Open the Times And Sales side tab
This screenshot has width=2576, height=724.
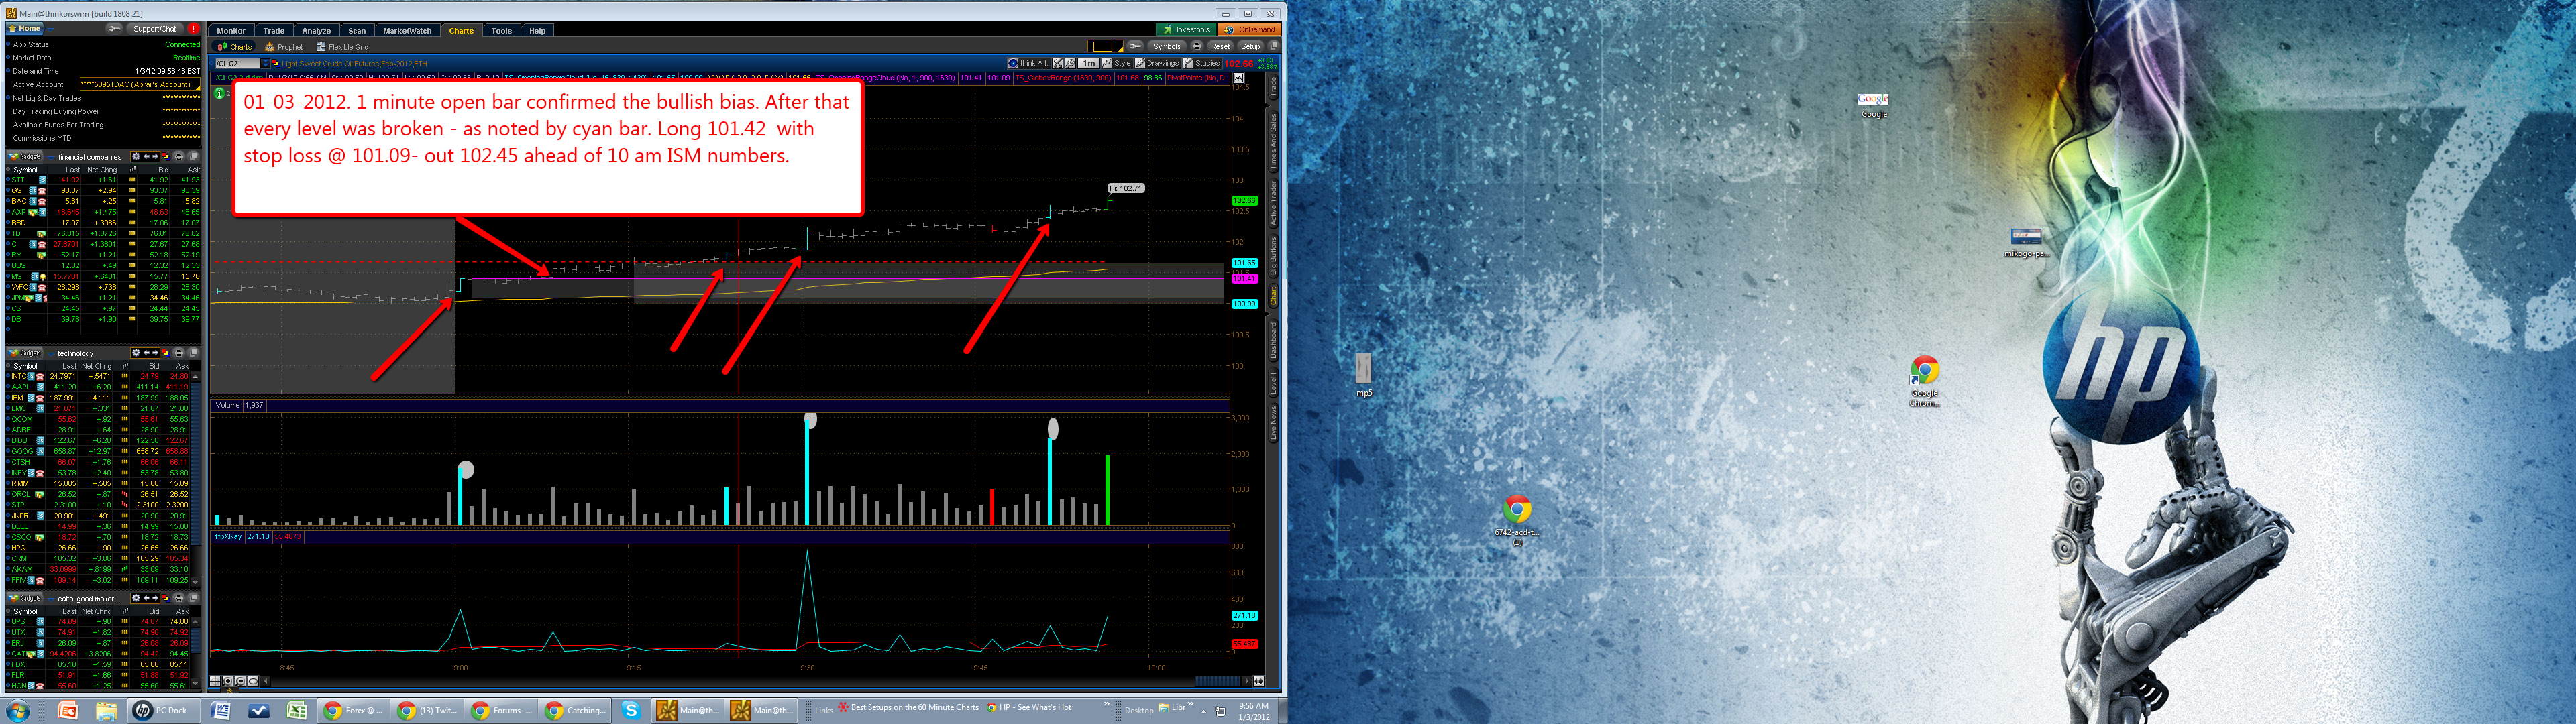[x=1274, y=141]
